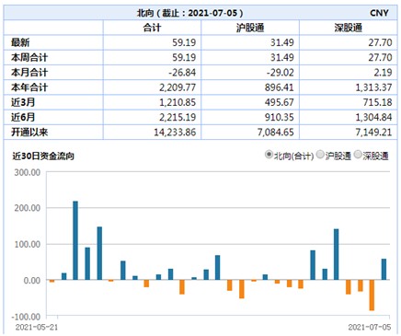401x336 pixels.
Task: Click the 本月合计 row label
Action: [x=29, y=73]
